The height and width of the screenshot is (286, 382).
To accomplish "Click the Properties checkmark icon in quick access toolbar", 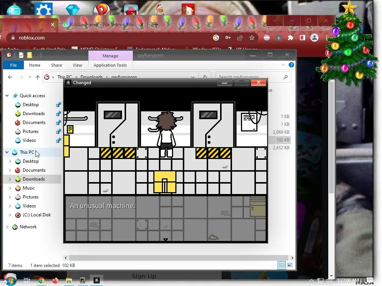I will (21, 55).
